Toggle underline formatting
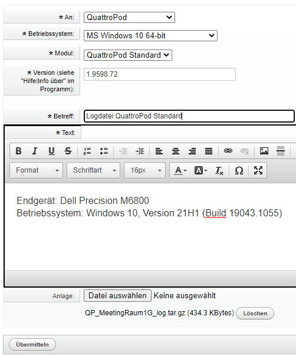Image resolution: width=296 pixels, height=356 pixels. (x=51, y=151)
